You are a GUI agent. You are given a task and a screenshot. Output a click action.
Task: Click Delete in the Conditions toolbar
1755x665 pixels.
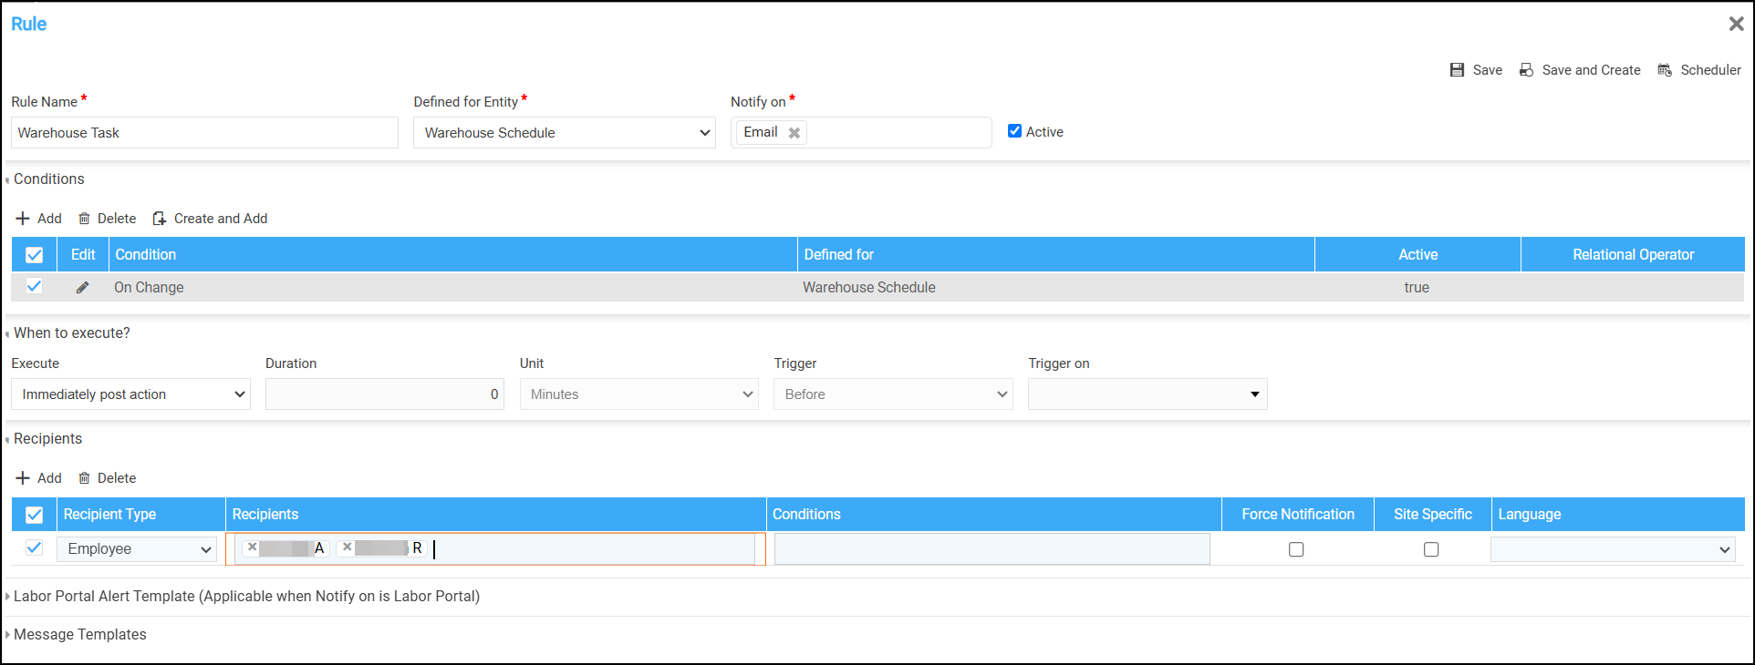coord(108,219)
